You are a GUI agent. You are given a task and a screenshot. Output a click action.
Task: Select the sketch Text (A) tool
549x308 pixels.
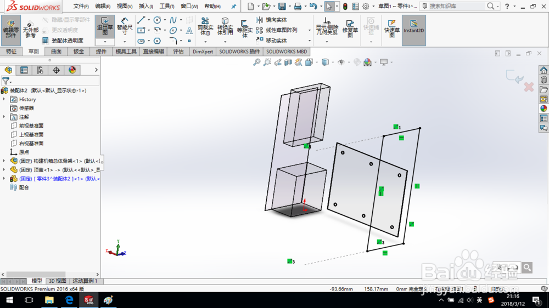[189, 30]
